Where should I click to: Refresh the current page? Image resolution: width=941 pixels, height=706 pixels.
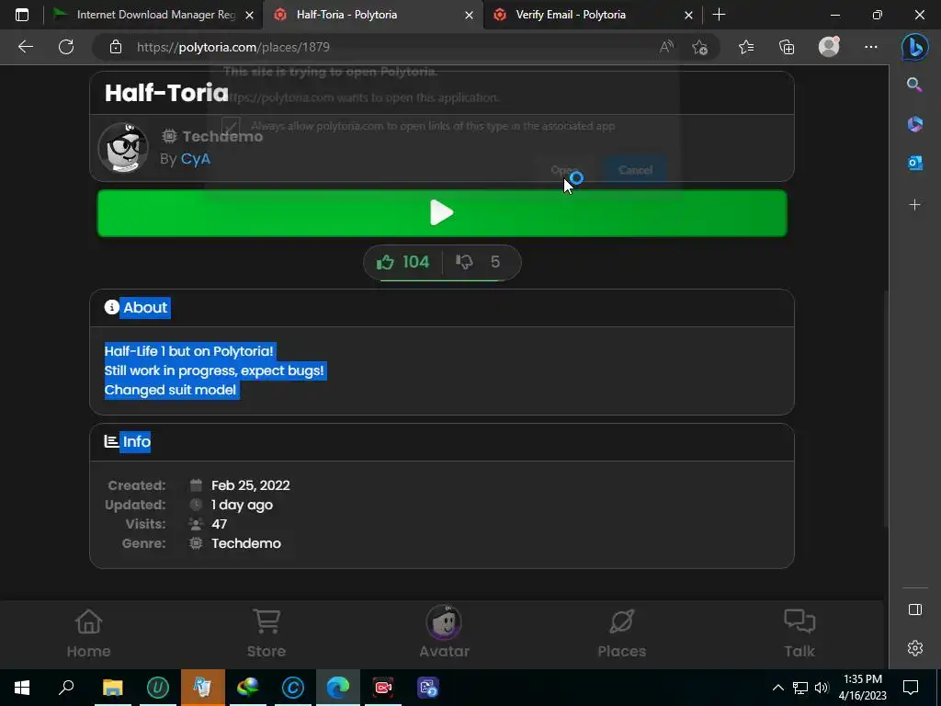66,47
